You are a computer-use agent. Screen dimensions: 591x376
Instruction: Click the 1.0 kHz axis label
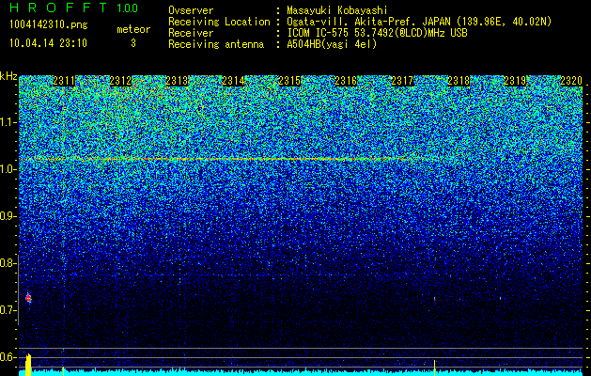(x=8, y=169)
